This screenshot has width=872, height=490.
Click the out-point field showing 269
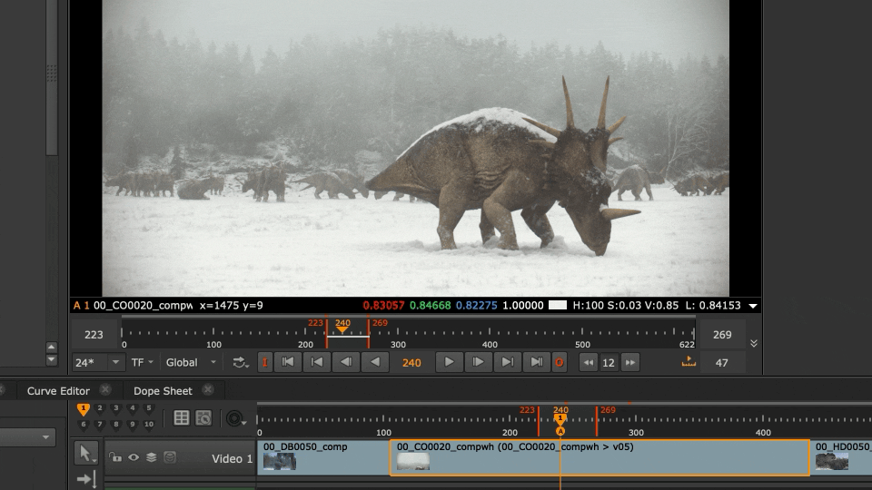(722, 335)
